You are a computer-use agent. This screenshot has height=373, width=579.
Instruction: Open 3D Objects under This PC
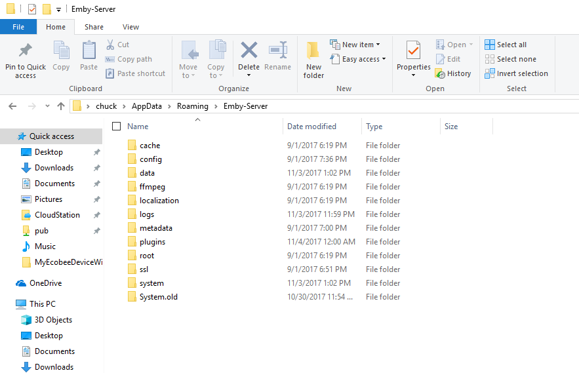coord(47,320)
